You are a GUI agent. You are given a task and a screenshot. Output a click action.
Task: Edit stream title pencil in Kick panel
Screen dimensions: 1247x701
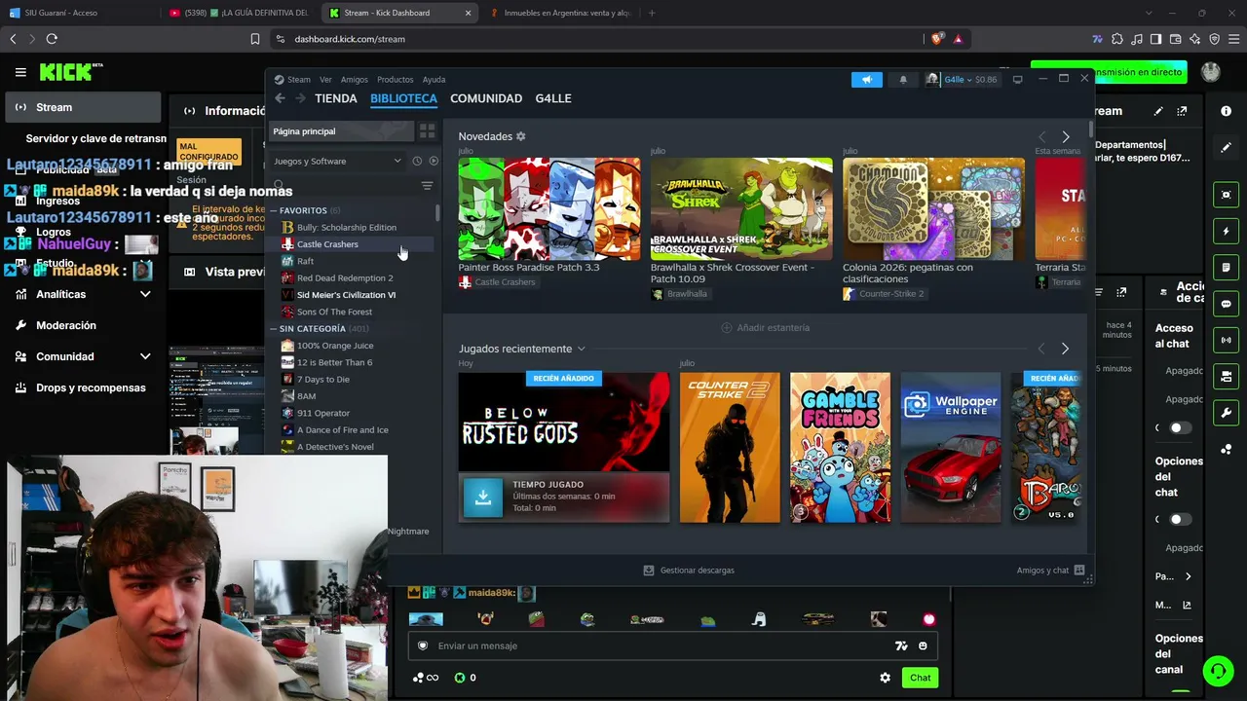[1158, 111]
